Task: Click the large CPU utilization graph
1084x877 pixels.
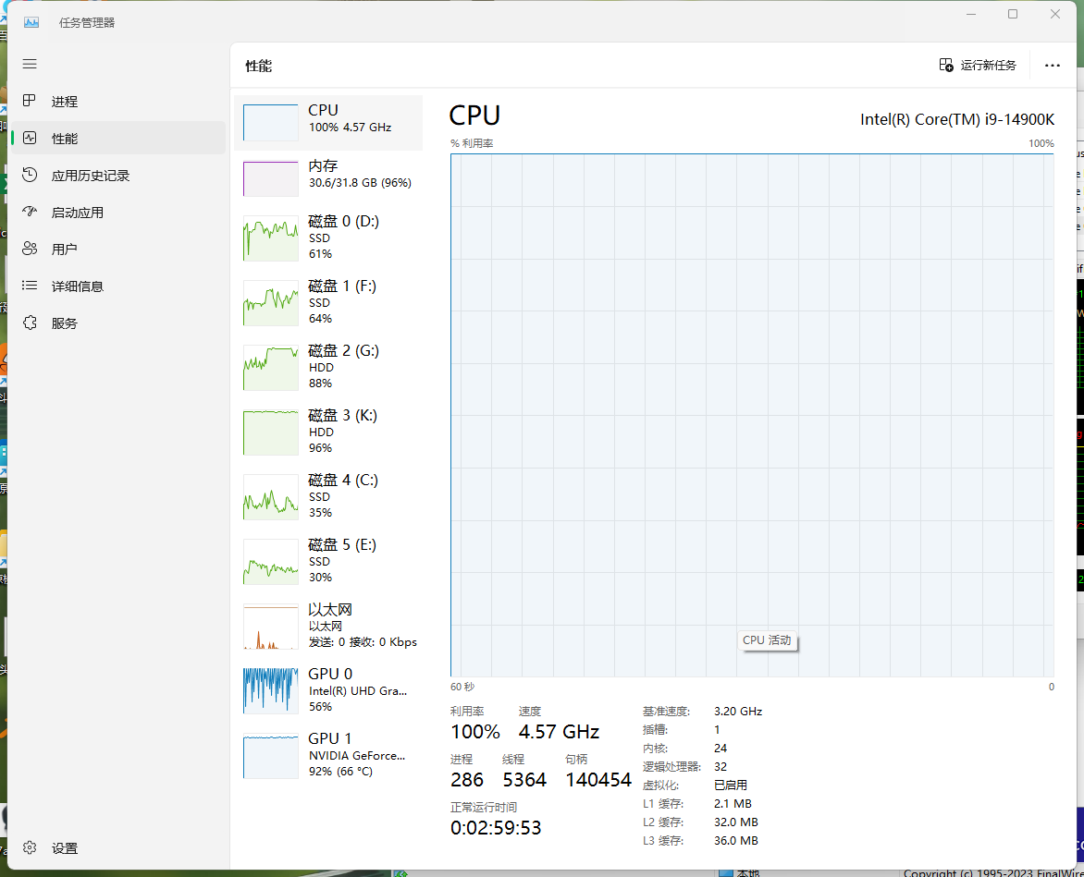Action: coord(752,415)
